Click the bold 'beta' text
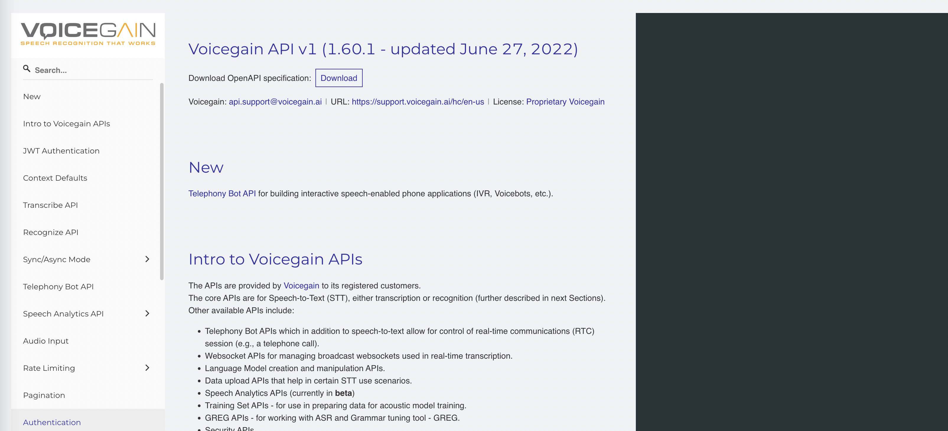 (343, 393)
